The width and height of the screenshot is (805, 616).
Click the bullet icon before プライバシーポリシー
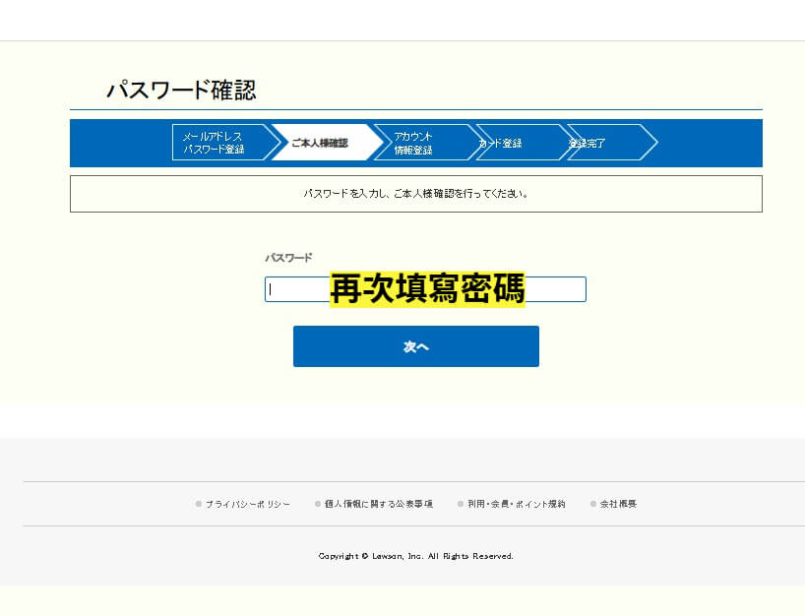point(198,503)
